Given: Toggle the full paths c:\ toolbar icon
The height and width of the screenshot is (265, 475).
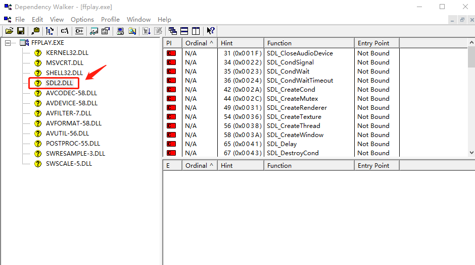Looking at the screenshot, I should tap(64, 31).
